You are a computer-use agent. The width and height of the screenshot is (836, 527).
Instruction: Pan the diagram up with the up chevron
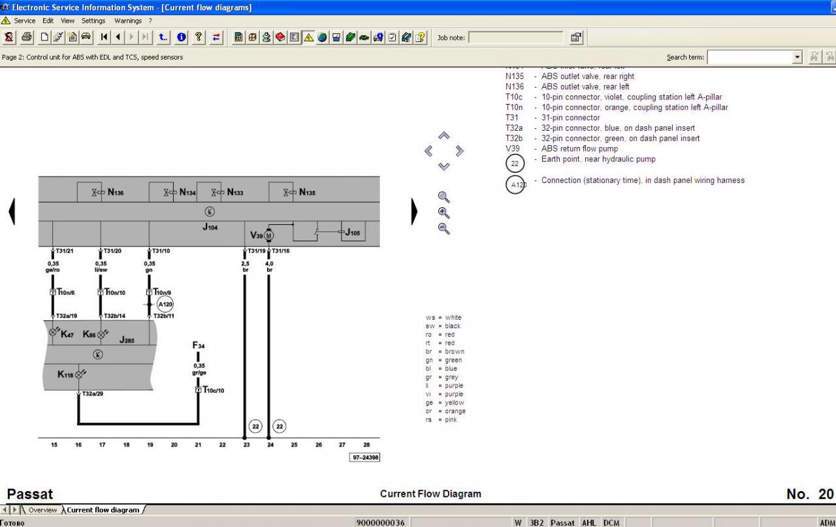(x=444, y=135)
